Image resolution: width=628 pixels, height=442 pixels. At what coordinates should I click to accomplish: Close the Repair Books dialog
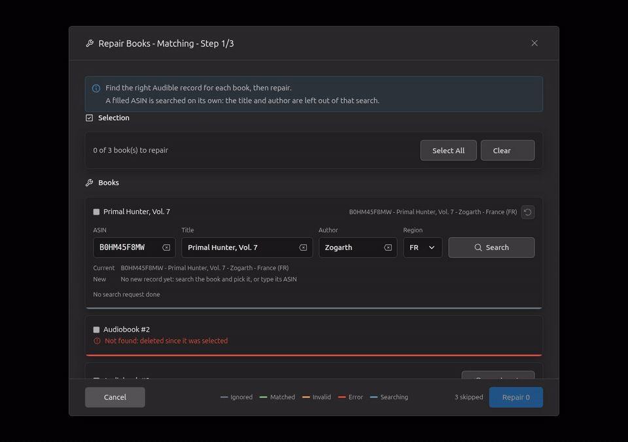tap(534, 43)
